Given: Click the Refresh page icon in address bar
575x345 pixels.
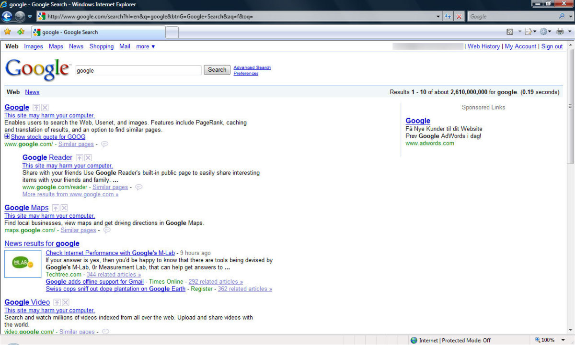Looking at the screenshot, I should tap(448, 16).
